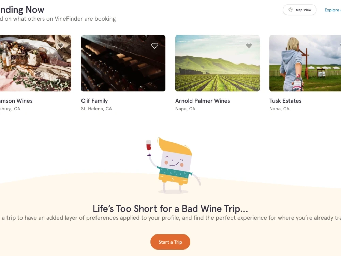Select the Clif Family title
This screenshot has width=341, height=256.
click(x=94, y=101)
